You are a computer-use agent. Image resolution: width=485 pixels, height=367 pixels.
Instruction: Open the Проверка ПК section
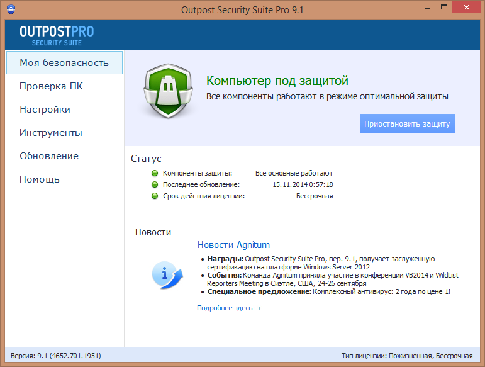coord(52,86)
